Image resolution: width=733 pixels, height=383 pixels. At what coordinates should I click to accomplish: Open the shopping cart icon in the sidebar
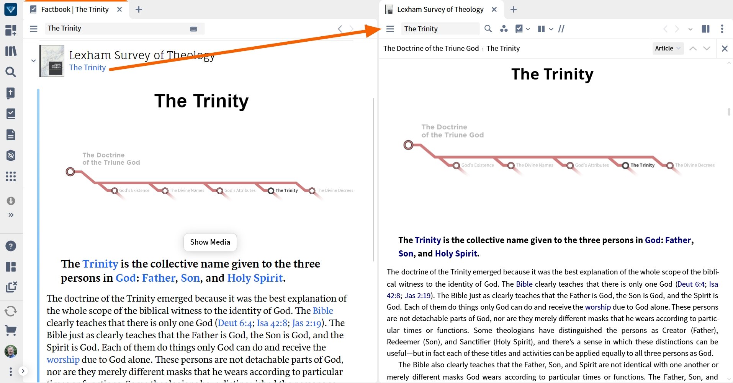pos(11,331)
